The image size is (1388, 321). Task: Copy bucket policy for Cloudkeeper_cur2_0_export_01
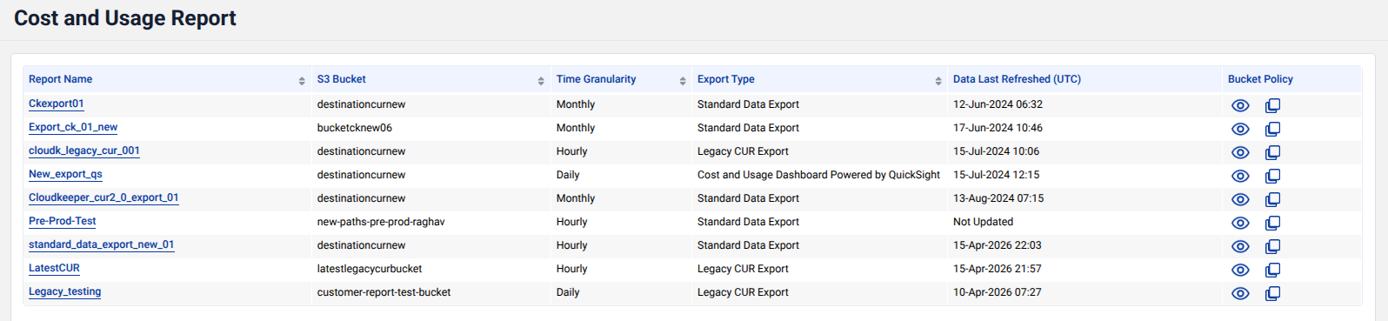coord(1272,199)
